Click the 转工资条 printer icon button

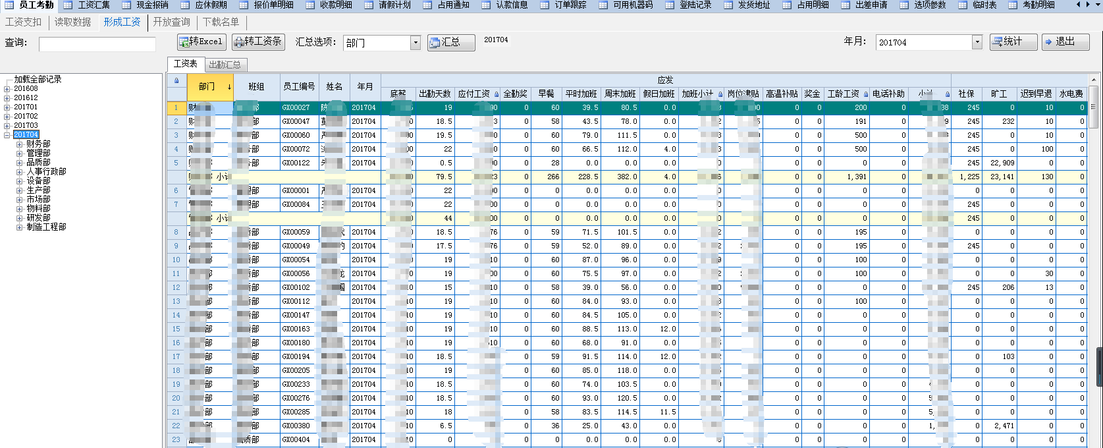(x=258, y=42)
